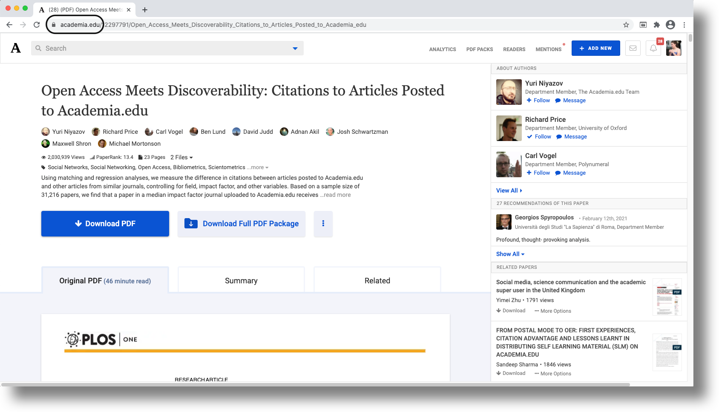Image resolution: width=719 pixels, height=412 pixels.
Task: Click the site lock icon
Action: pyautogui.click(x=54, y=25)
